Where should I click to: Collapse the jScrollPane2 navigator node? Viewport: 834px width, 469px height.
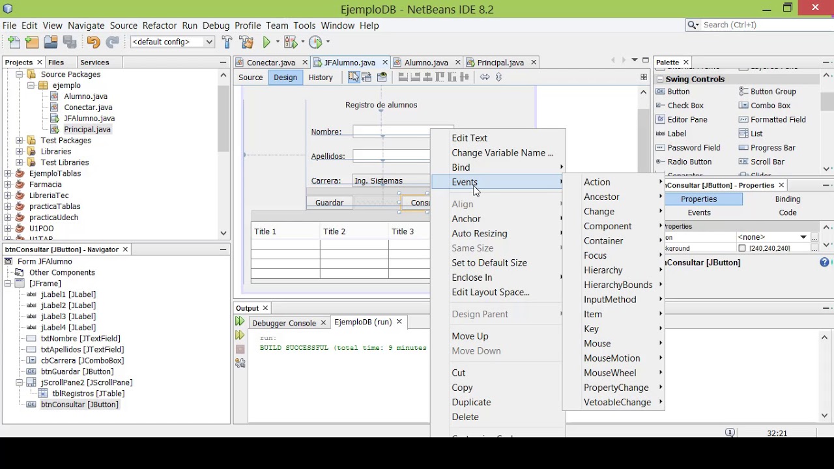(19, 382)
